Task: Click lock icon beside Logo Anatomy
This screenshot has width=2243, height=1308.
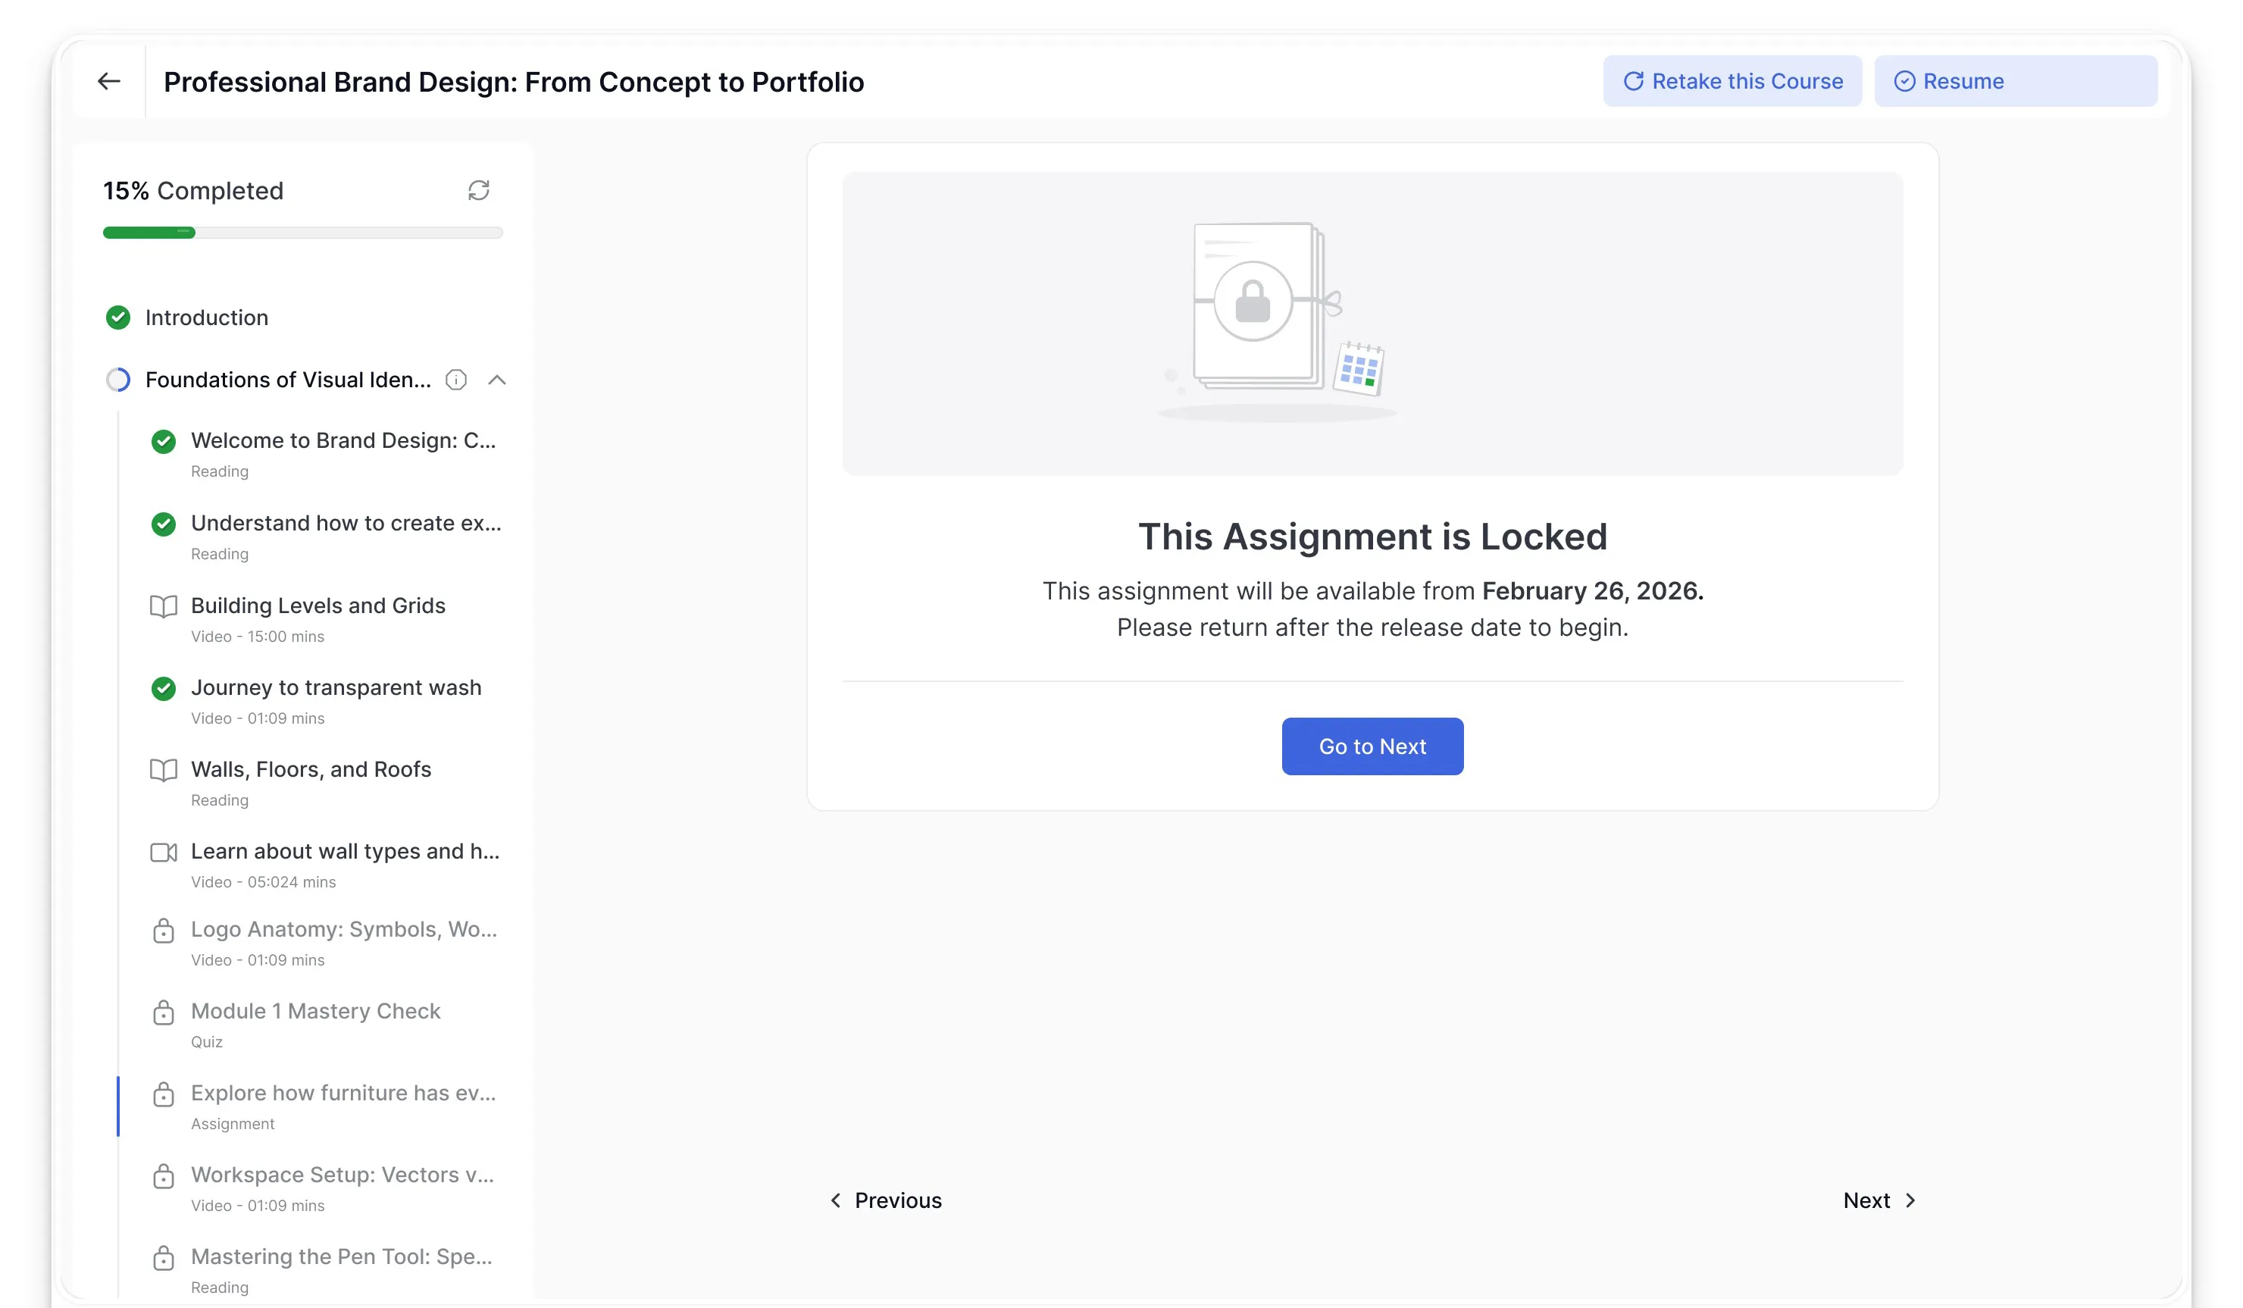Action: coord(163,931)
